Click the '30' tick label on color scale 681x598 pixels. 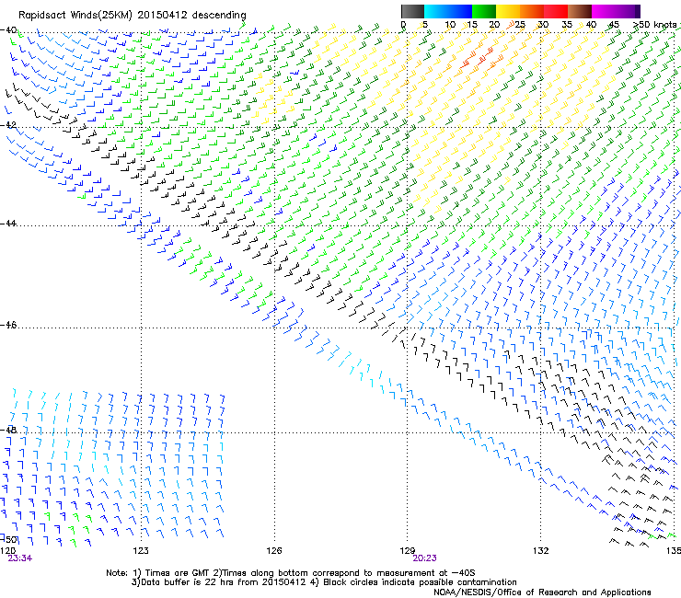[x=543, y=24]
